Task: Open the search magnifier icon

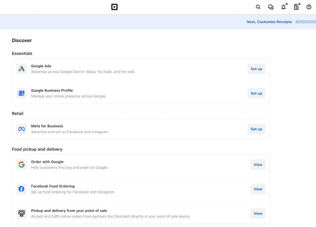Action: (x=258, y=7)
